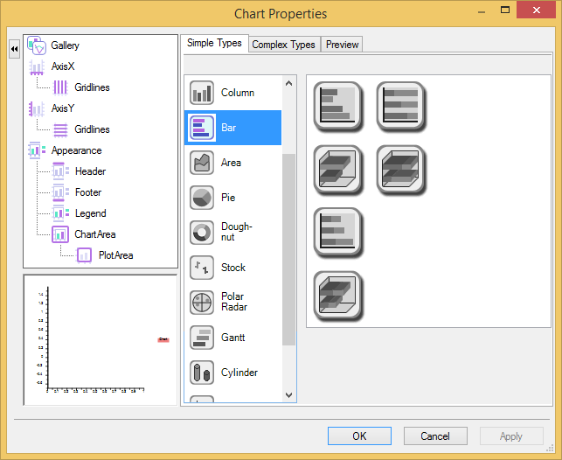
Task: Choose the Stock chart type icon
Action: 202,268
